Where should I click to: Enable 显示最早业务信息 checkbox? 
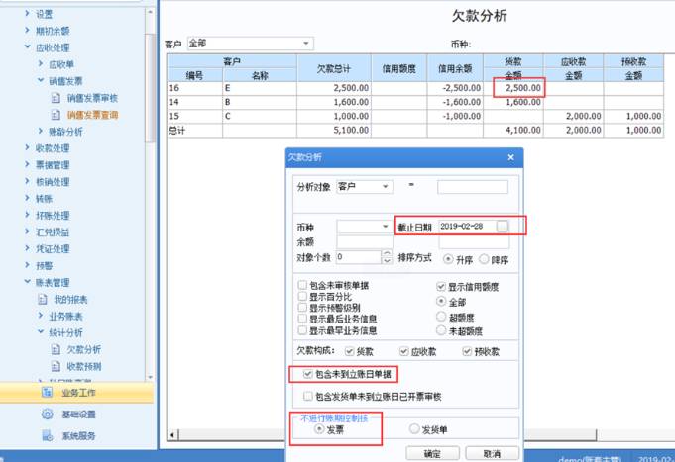tap(302, 330)
